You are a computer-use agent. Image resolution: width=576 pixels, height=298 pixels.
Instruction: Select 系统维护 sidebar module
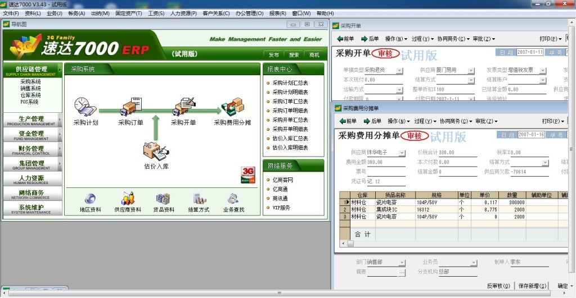tap(31, 209)
